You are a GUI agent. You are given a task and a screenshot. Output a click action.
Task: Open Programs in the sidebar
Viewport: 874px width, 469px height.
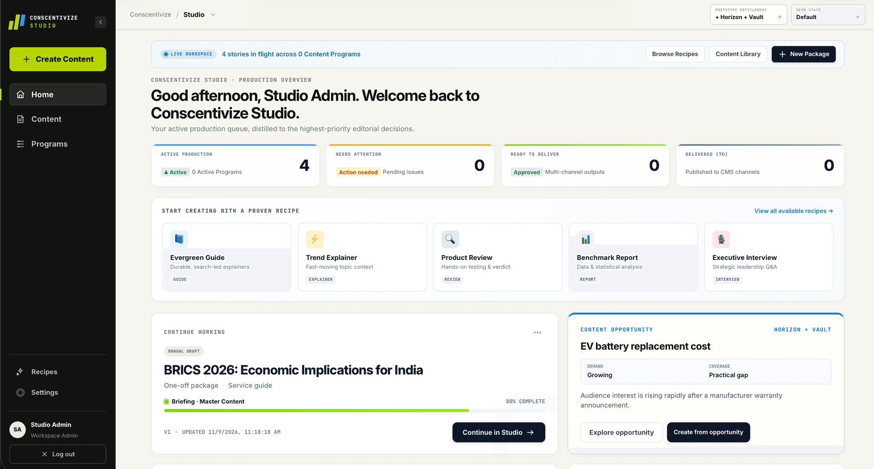(58, 144)
